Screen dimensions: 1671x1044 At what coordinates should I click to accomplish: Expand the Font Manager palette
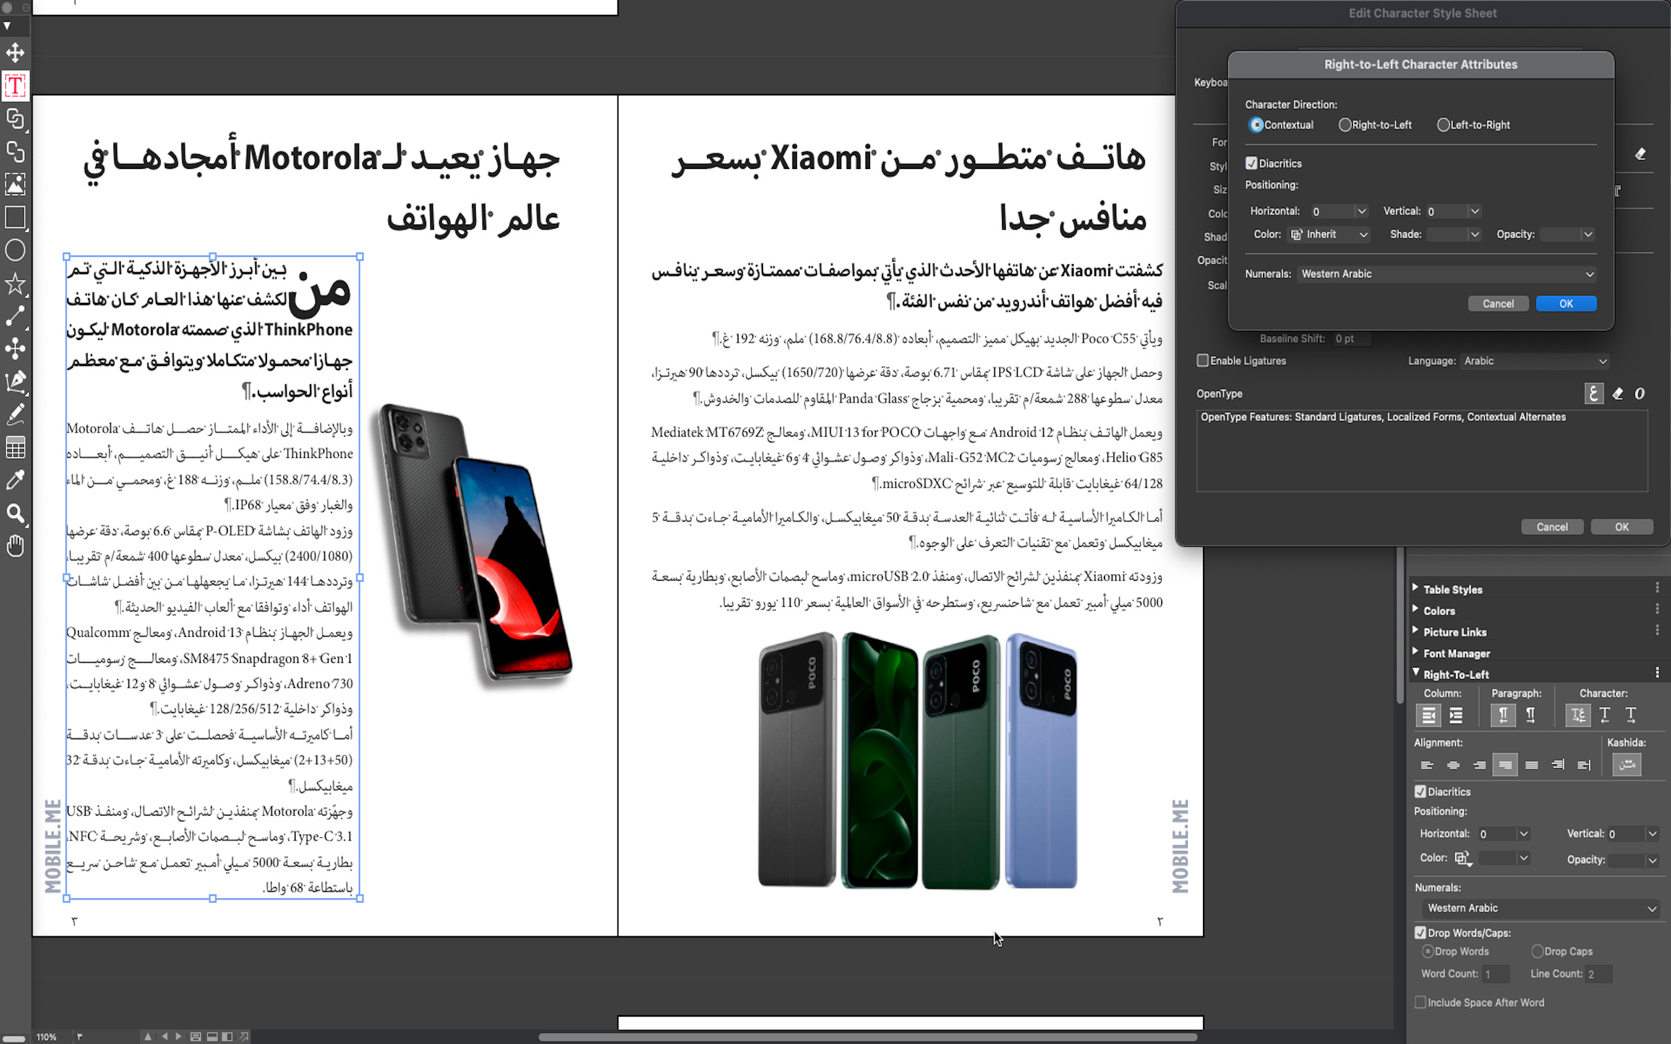tap(1416, 652)
